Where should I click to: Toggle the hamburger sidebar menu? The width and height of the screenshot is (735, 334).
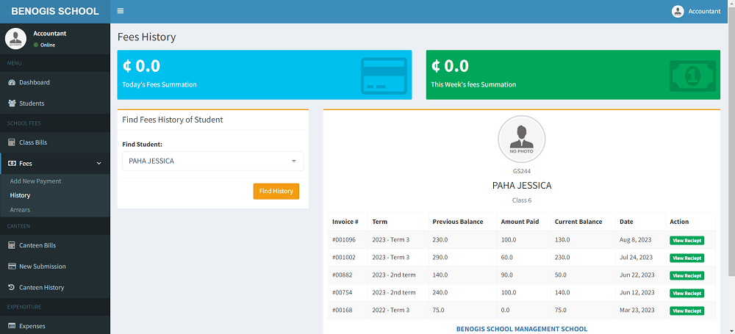pos(121,11)
